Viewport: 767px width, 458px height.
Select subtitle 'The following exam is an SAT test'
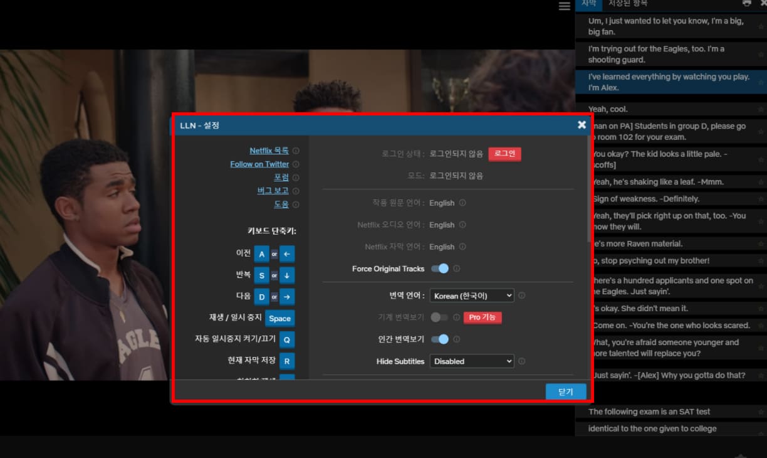click(671, 412)
